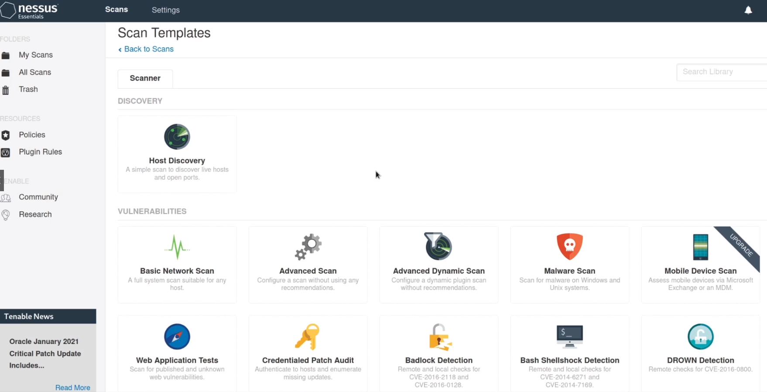The width and height of the screenshot is (767, 392).
Task: Open Read More in Tenable News
Action: 72,387
